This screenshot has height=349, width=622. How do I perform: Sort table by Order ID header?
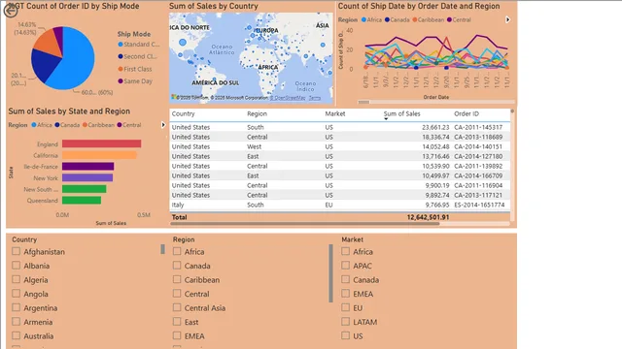point(466,114)
